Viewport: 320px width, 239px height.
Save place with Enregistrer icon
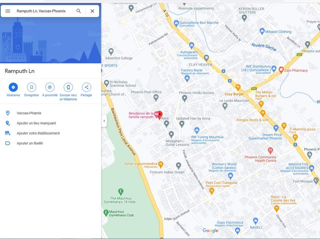(32, 87)
